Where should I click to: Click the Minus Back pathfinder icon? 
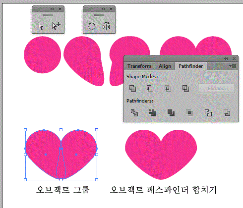(x=227, y=113)
